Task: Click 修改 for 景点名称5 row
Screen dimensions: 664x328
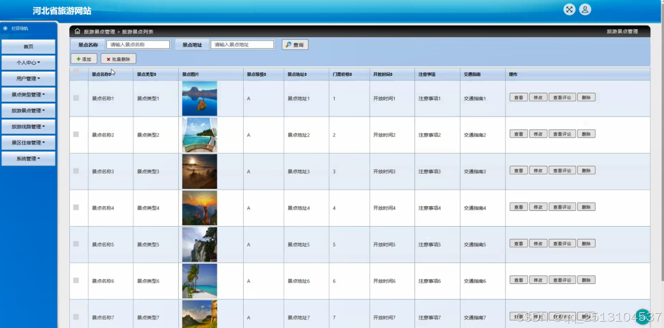Action: (538, 243)
